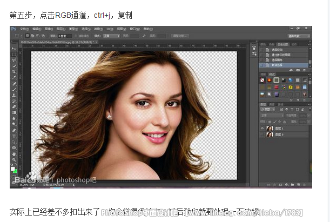This screenshot has height=222, width=330.
Task: Select the Hand tool
Action: tap(14, 154)
